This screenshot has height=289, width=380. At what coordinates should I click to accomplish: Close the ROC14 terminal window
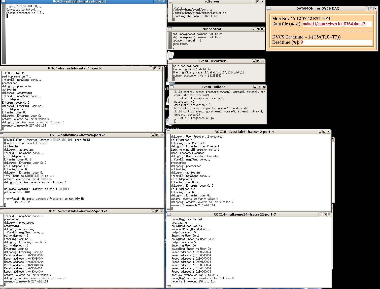pyautogui.click(x=329, y=214)
